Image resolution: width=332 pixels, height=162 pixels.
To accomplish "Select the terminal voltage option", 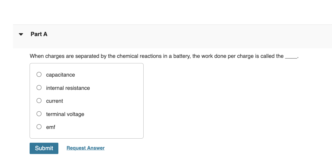I will coord(39,113).
